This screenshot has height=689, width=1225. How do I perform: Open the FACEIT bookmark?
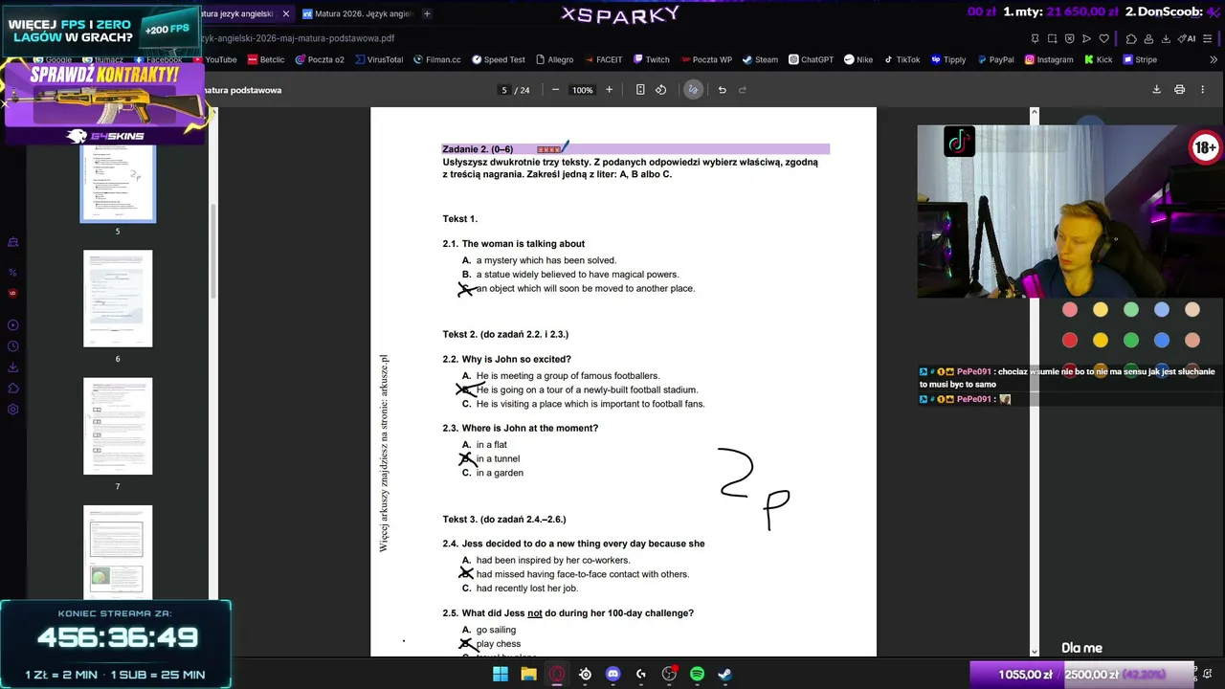[603, 59]
